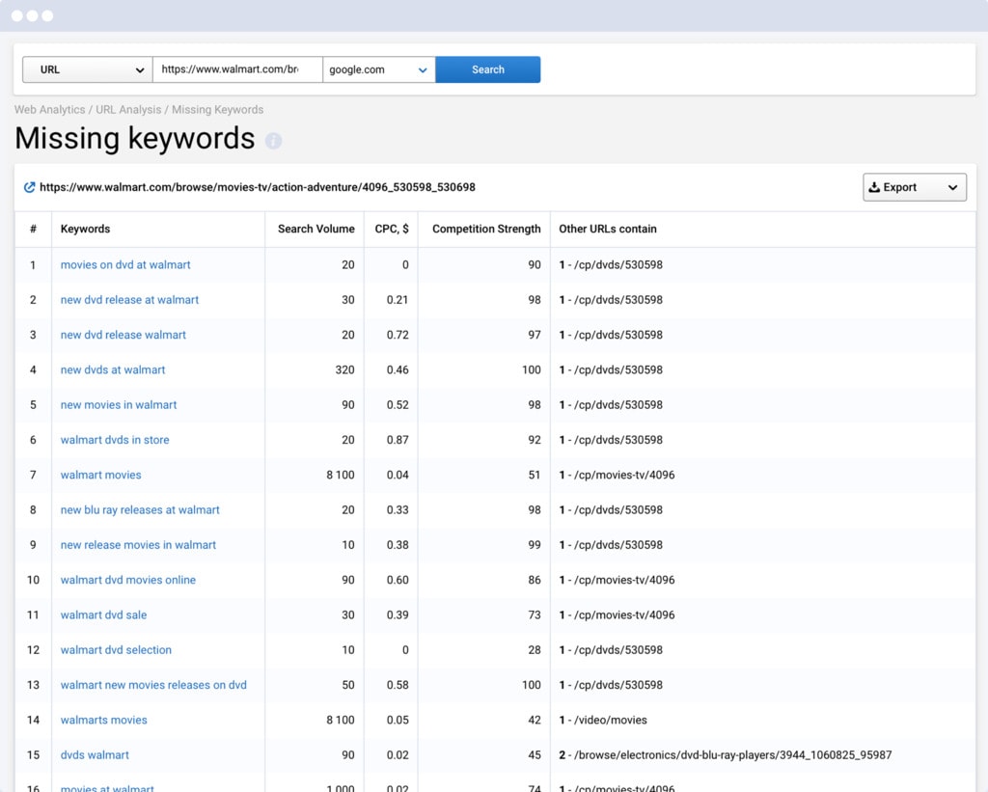Click CPC value 0.72 in row 3
988x792 pixels.
(398, 335)
